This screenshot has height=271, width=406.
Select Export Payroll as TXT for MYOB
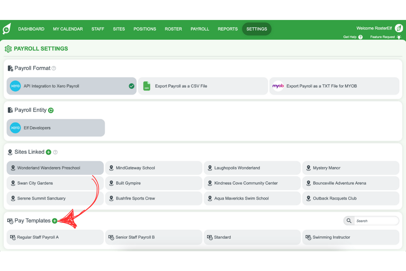[x=334, y=86]
